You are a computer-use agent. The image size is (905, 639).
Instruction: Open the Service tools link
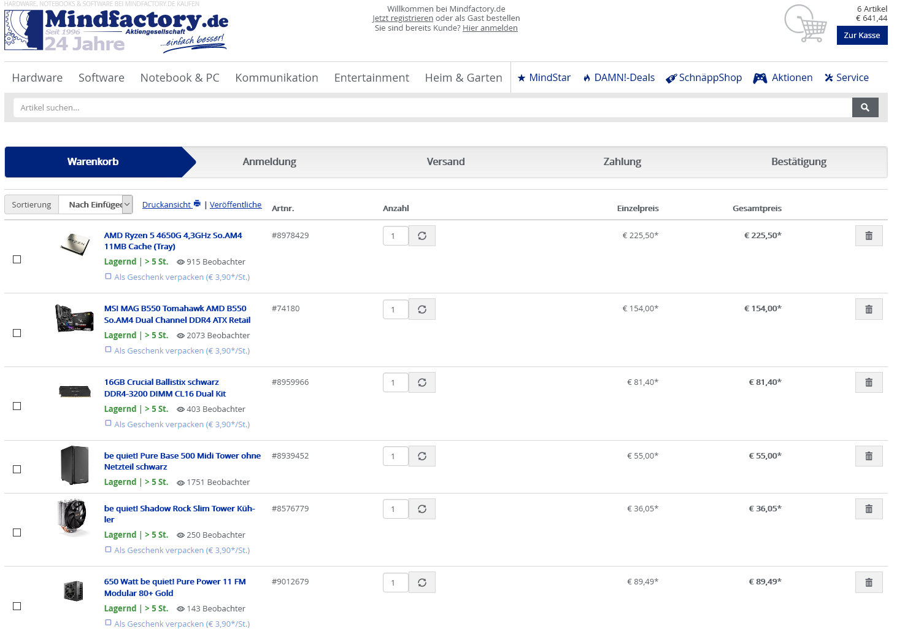point(847,78)
